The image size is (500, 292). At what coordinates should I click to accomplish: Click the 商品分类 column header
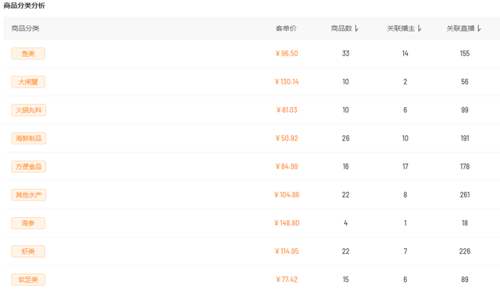[25, 28]
